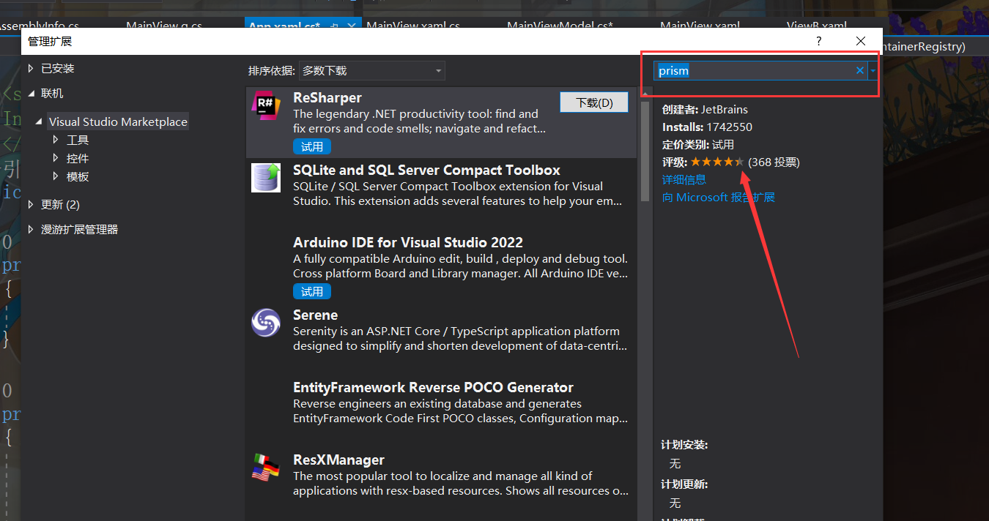This screenshot has width=989, height=521.
Task: Open the 详细信息 link
Action: point(684,179)
